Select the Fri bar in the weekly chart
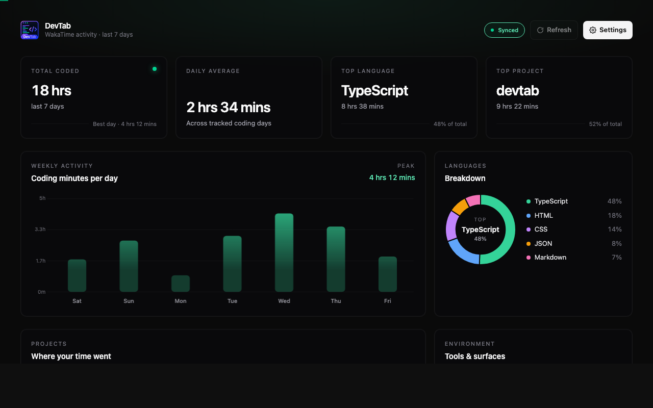The height and width of the screenshot is (408, 653). click(388, 274)
